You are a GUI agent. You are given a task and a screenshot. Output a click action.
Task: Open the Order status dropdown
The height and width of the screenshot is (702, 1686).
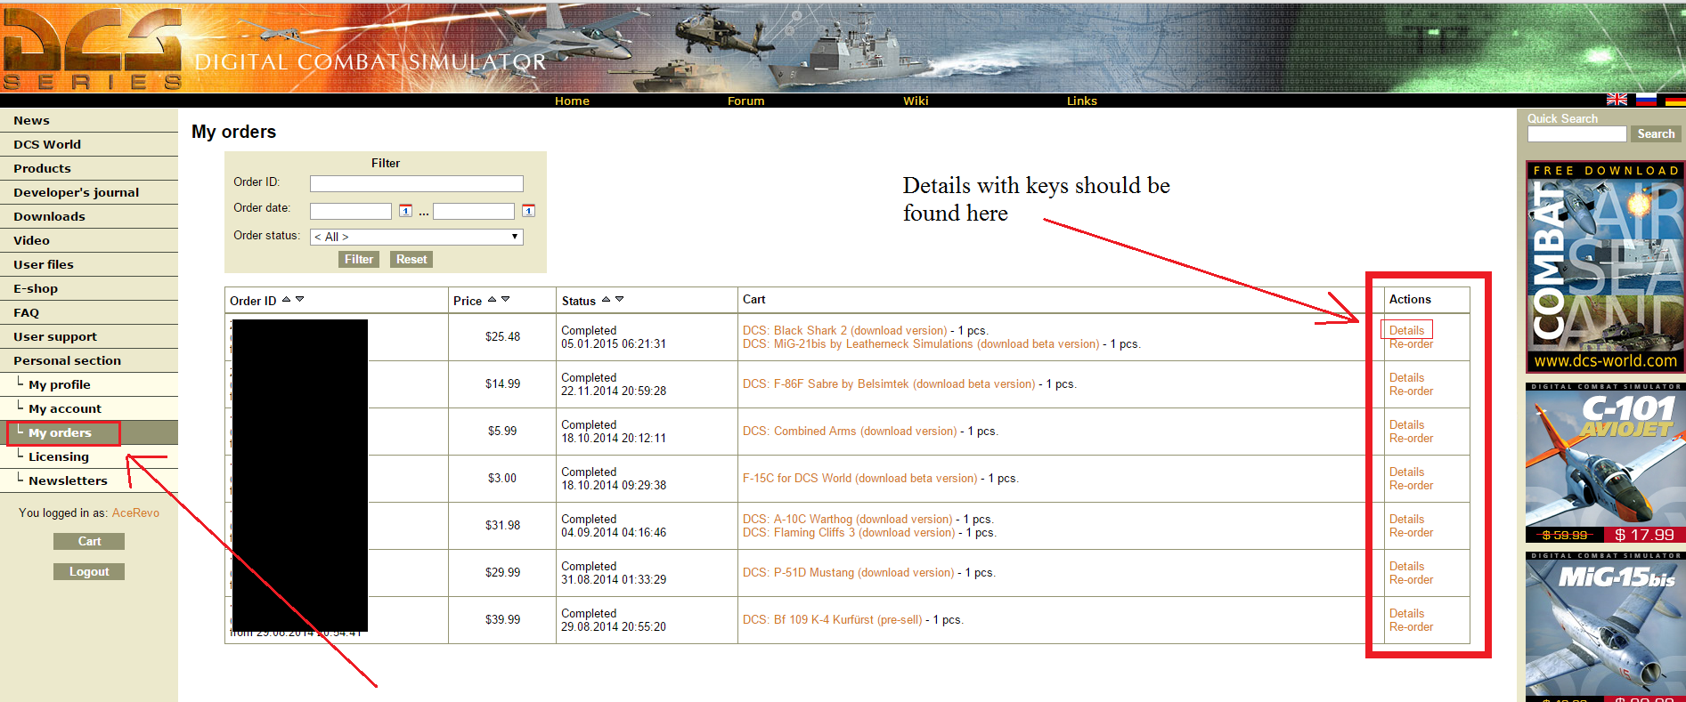416,237
